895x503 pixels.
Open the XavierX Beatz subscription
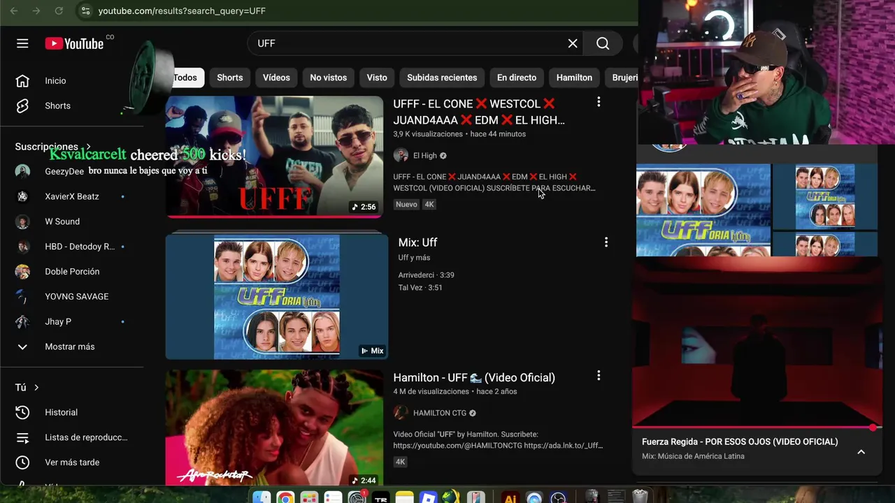[x=72, y=196]
